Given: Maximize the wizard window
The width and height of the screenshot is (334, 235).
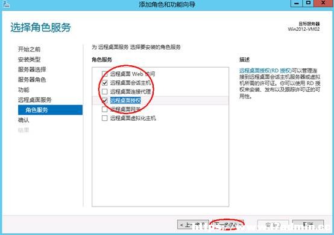Looking at the screenshot, I should point(308,3).
